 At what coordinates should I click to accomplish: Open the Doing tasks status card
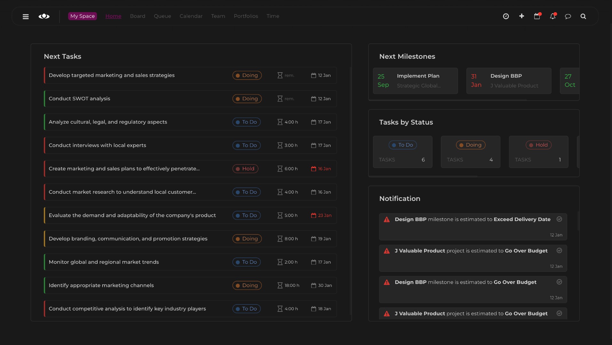(471, 152)
